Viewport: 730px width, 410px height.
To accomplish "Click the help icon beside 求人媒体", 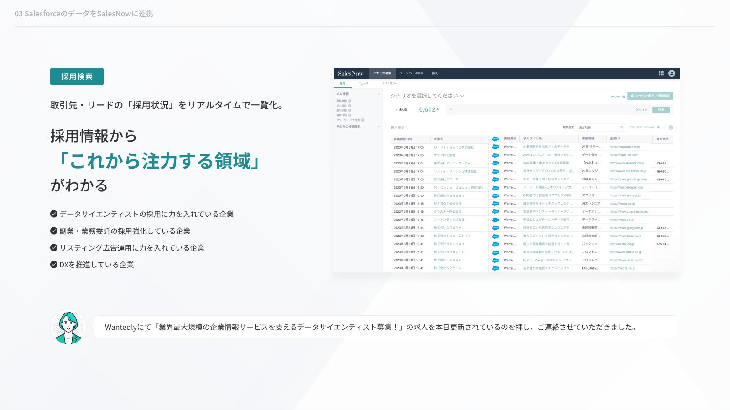I will coord(350,106).
